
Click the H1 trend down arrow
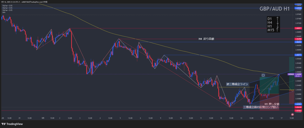point(278,26)
